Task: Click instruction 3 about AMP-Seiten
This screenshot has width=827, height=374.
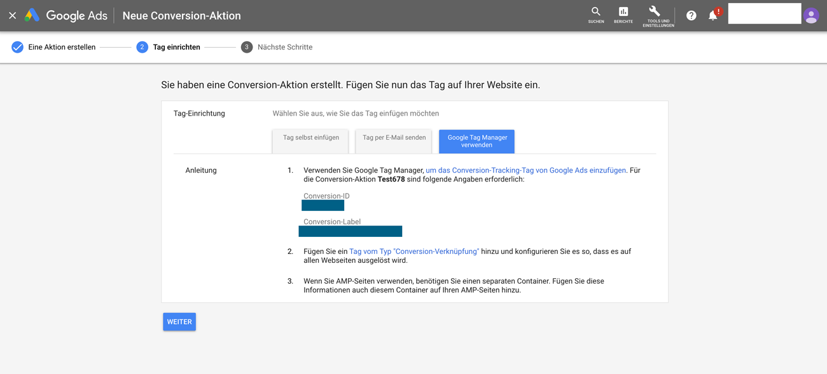Action: [x=454, y=286]
